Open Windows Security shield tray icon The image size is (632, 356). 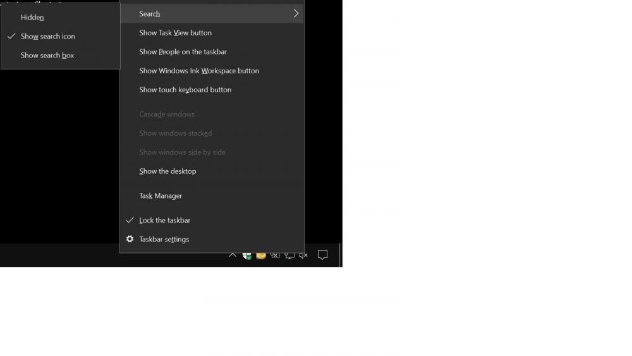246,255
